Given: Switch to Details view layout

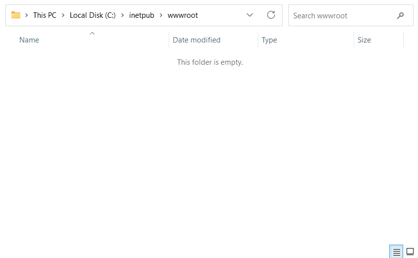Looking at the screenshot, I should tap(396, 252).
